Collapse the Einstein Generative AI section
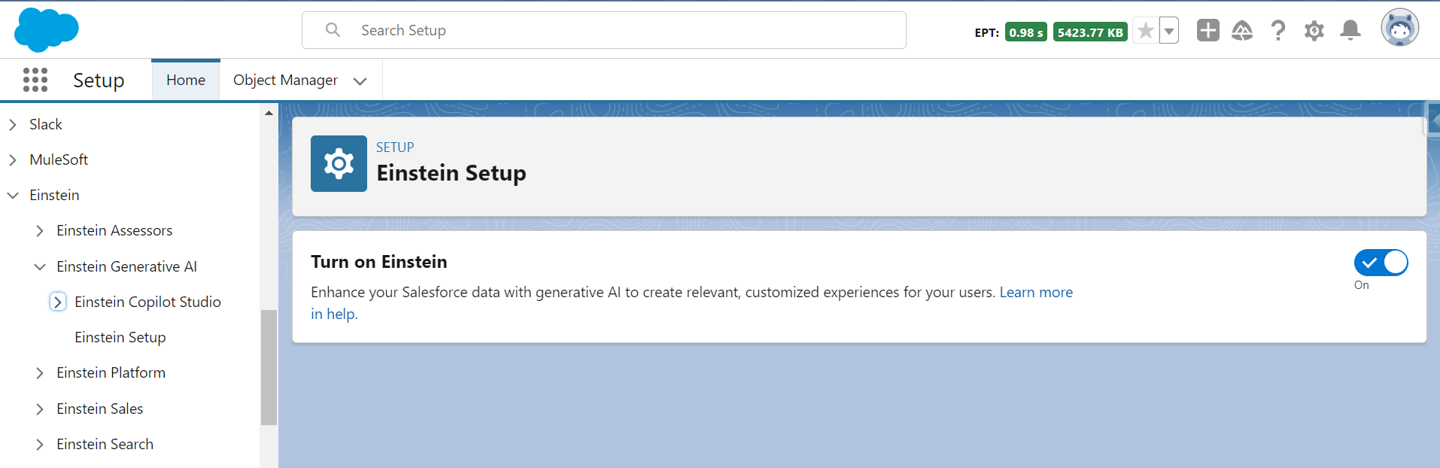The height and width of the screenshot is (468, 1440). pyautogui.click(x=40, y=266)
